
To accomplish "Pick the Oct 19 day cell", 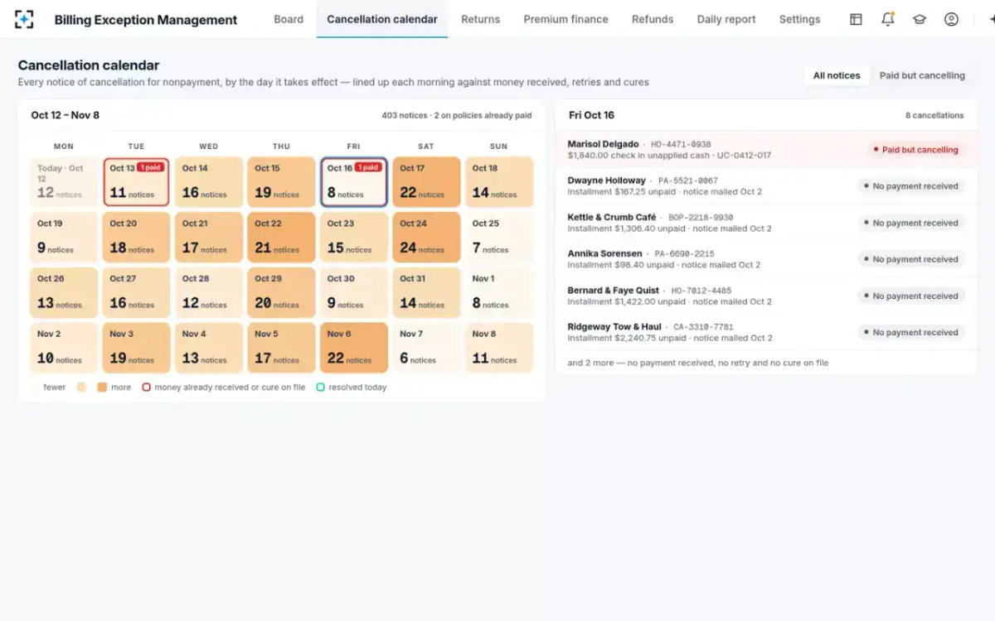I will click(x=64, y=238).
